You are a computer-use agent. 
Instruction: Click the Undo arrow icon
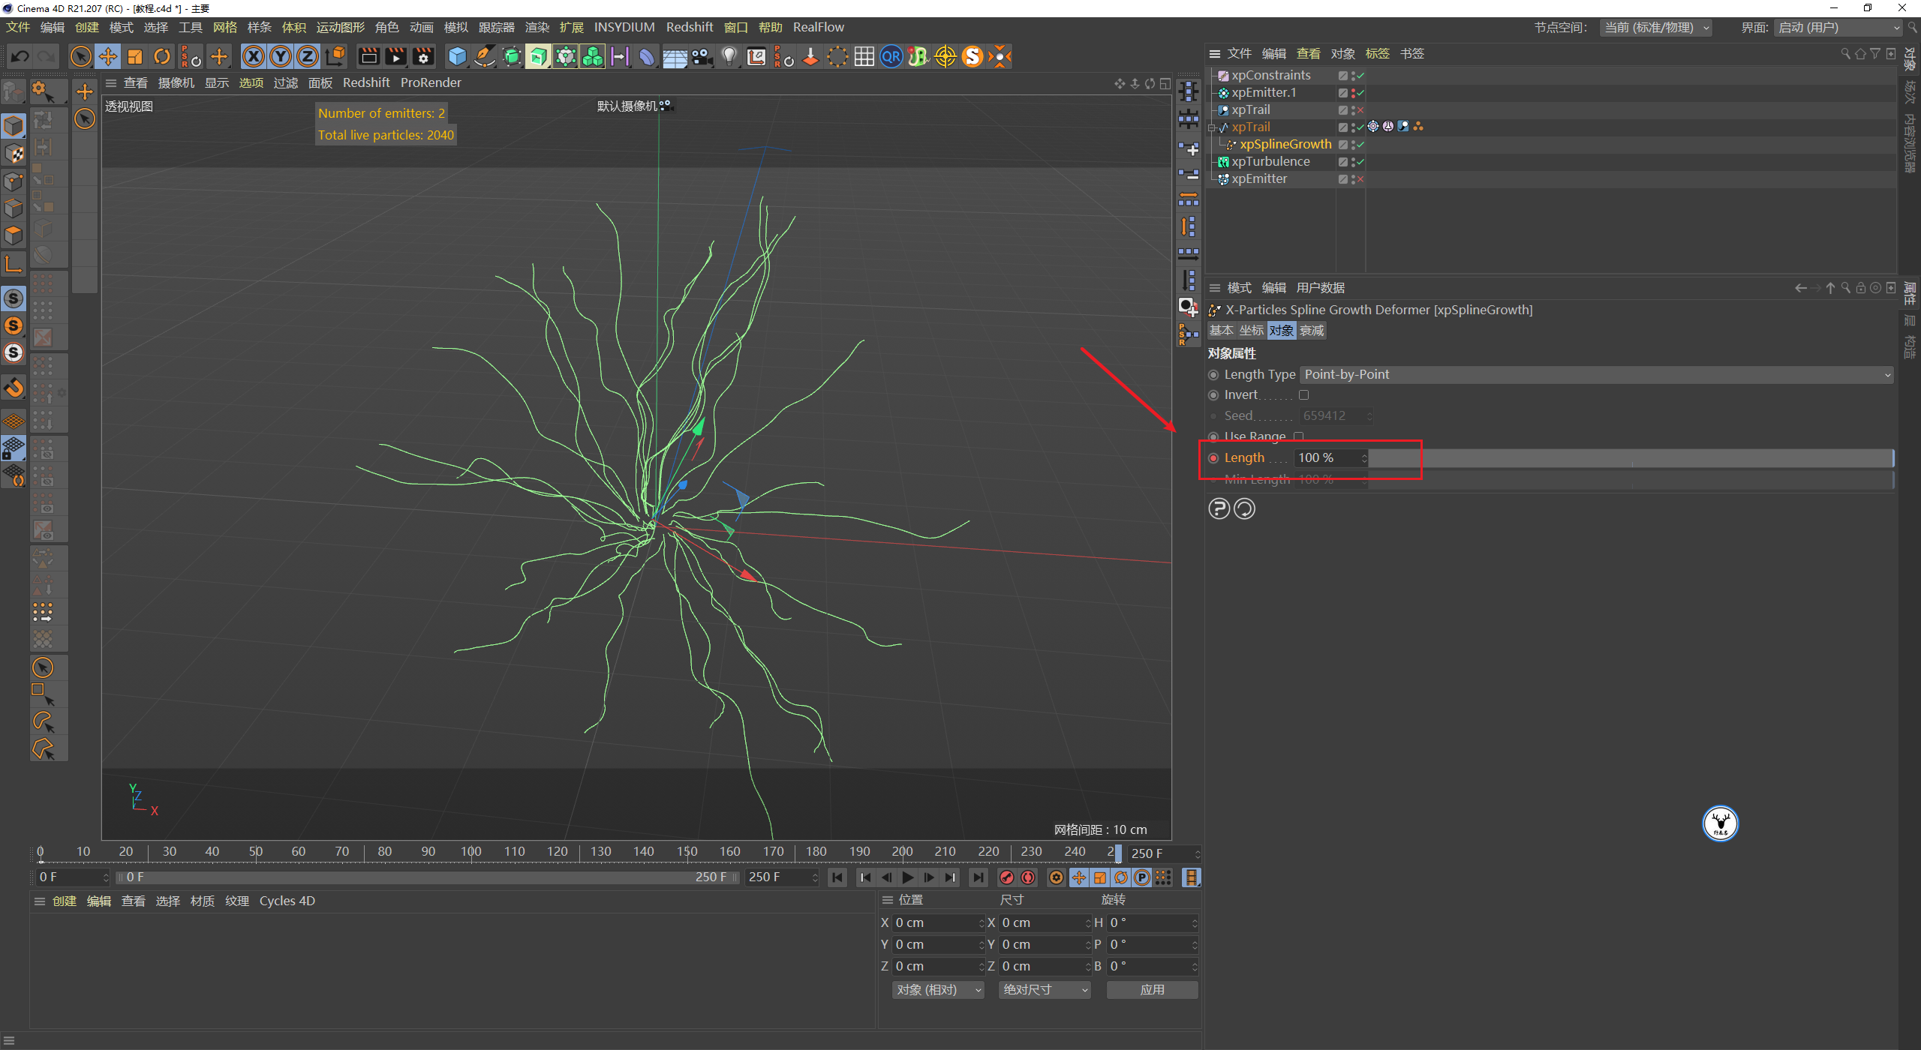tap(20, 56)
